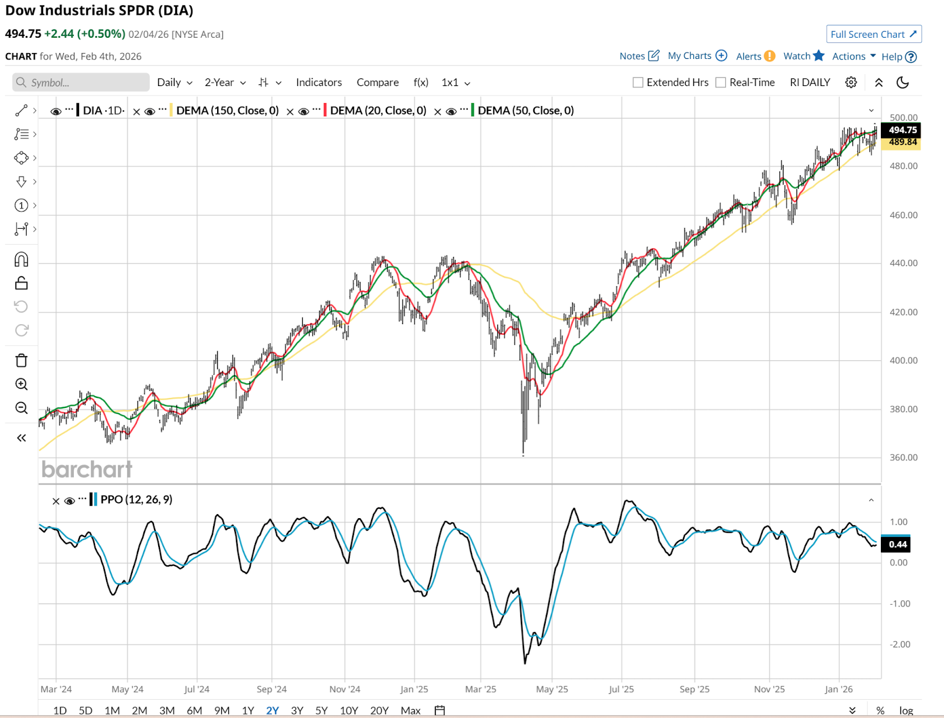This screenshot has width=944, height=718.
Task: Hide the DEMA (50, Close, 0) line
Action: 451,111
